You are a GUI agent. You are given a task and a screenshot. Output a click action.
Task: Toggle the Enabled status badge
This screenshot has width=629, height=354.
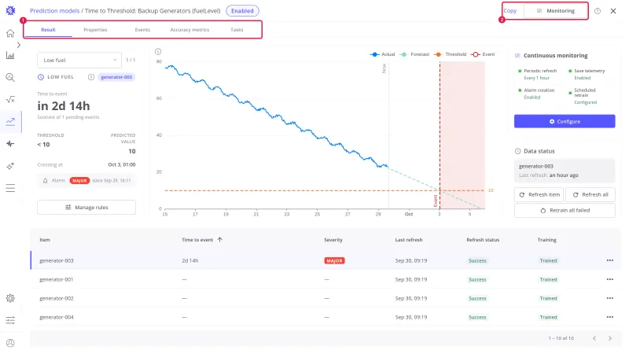tap(242, 11)
